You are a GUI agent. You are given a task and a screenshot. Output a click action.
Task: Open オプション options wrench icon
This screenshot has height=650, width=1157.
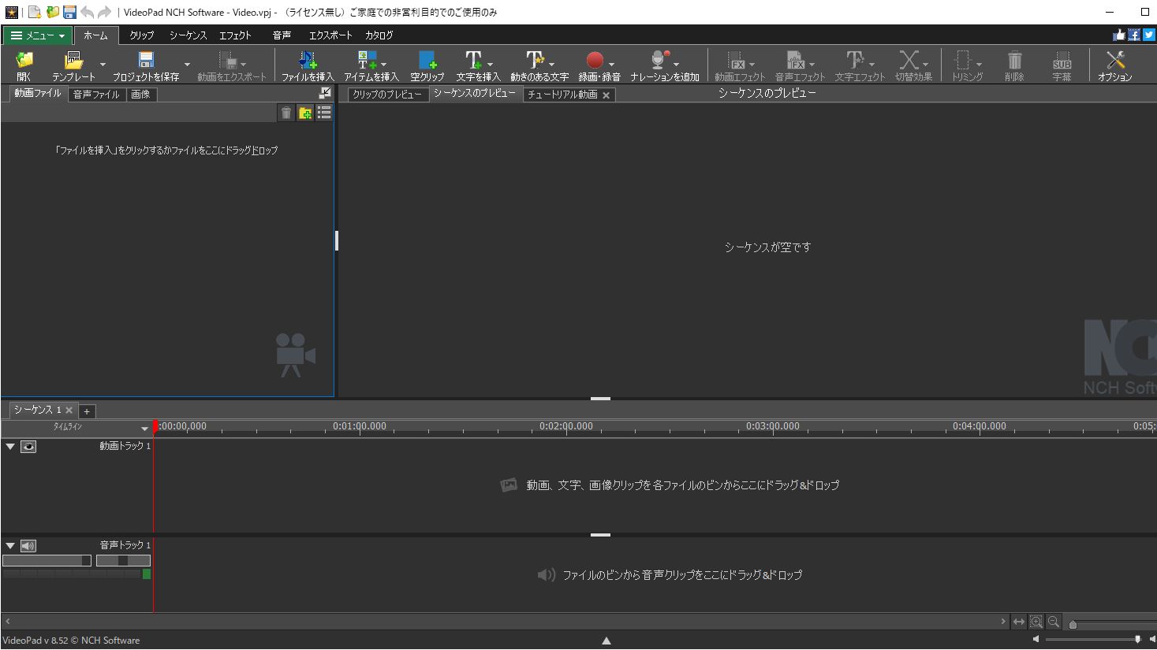coord(1115,60)
